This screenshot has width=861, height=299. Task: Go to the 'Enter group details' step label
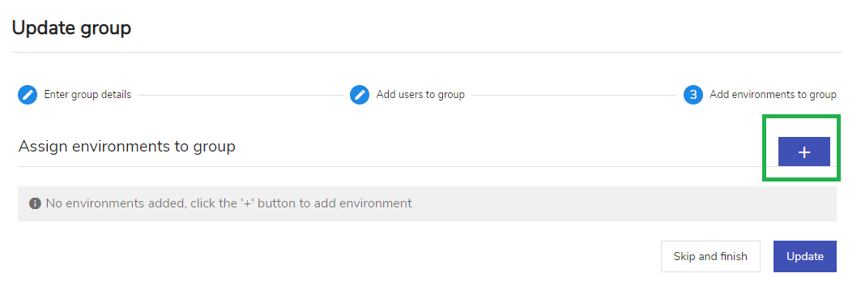click(87, 95)
